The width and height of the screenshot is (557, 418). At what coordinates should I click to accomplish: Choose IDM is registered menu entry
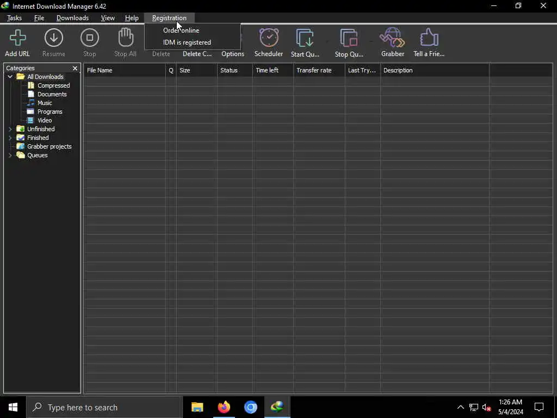(x=187, y=42)
